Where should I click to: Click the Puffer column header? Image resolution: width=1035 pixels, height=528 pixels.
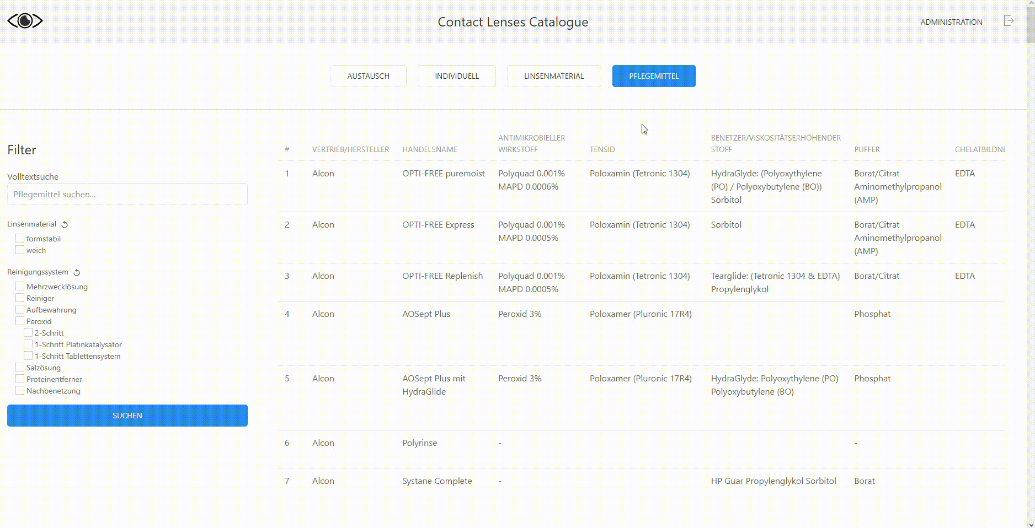pos(867,149)
